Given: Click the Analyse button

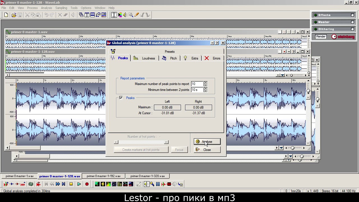Looking at the screenshot, I should 207,142.
